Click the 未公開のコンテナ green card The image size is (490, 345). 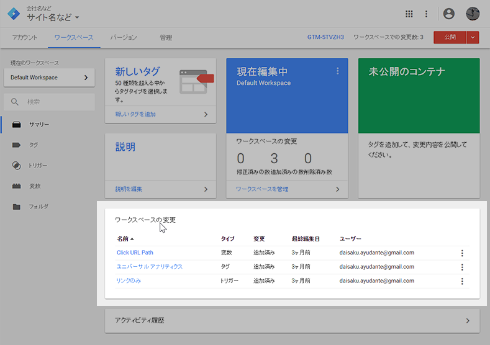pyautogui.click(x=419, y=96)
